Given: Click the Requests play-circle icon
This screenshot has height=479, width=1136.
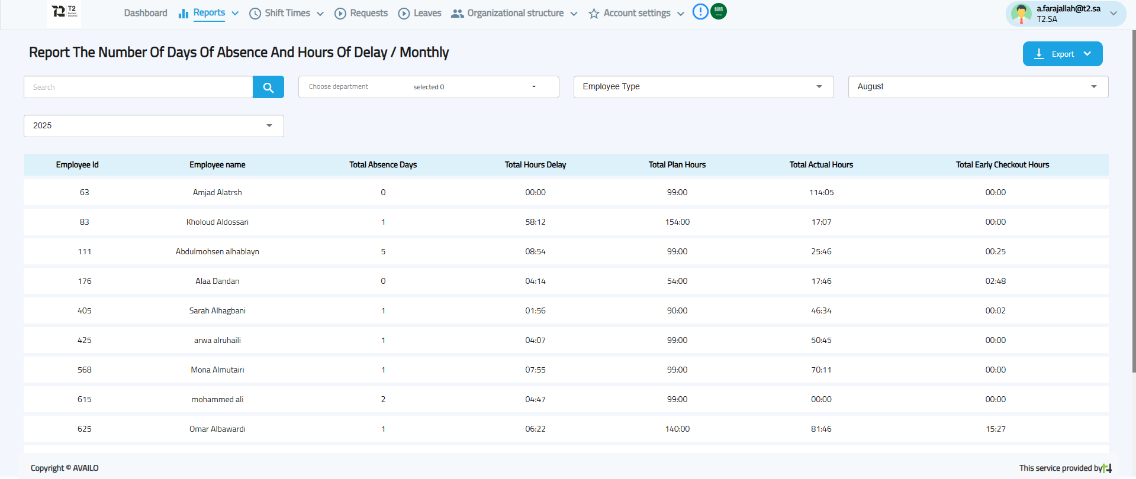Looking at the screenshot, I should pyautogui.click(x=340, y=14).
